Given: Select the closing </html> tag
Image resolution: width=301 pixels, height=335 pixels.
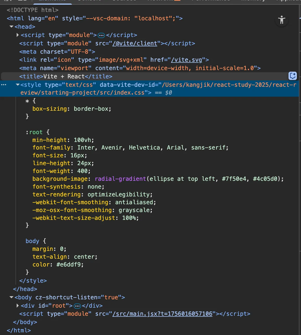Looking at the screenshot, I should (19, 330).
